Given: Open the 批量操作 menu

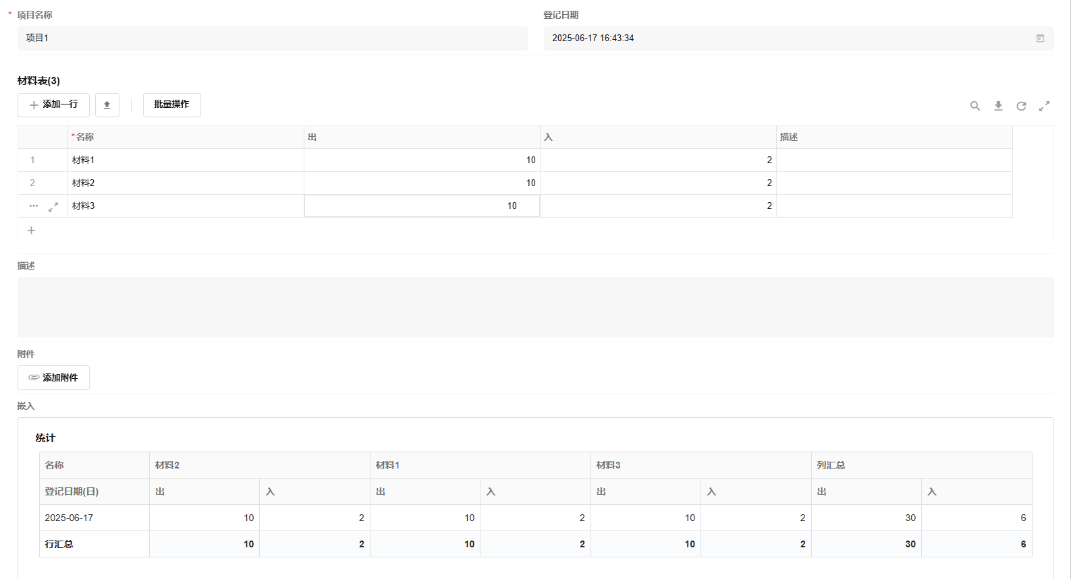Looking at the screenshot, I should point(171,105).
